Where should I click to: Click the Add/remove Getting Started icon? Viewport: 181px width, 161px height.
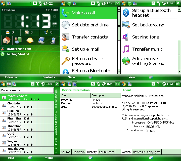pyautogui.click(x=126, y=61)
